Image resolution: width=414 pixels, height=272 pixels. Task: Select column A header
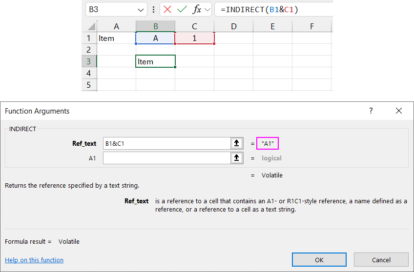(x=116, y=26)
